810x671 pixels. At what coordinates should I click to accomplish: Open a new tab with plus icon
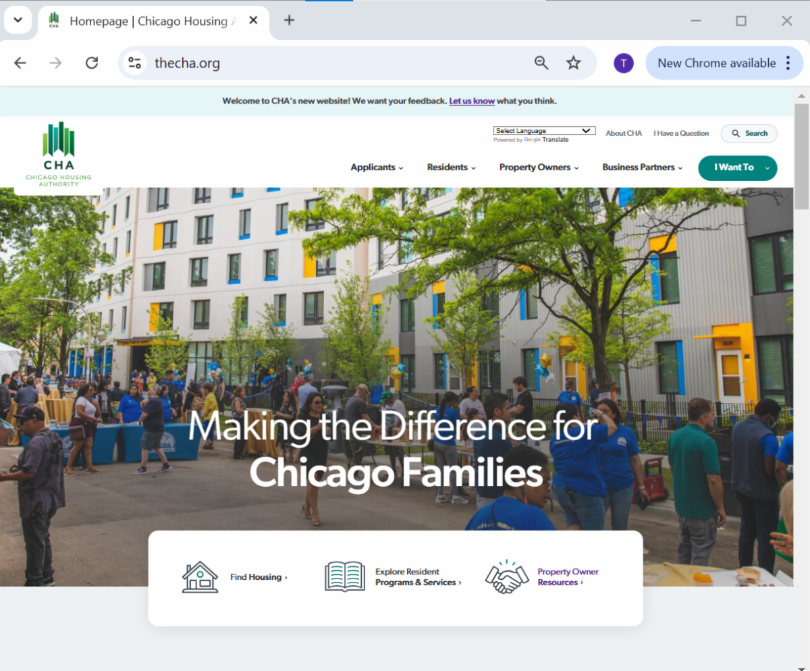coord(289,20)
